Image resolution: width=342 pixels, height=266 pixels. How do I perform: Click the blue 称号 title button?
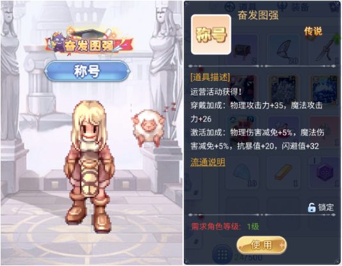(x=87, y=71)
